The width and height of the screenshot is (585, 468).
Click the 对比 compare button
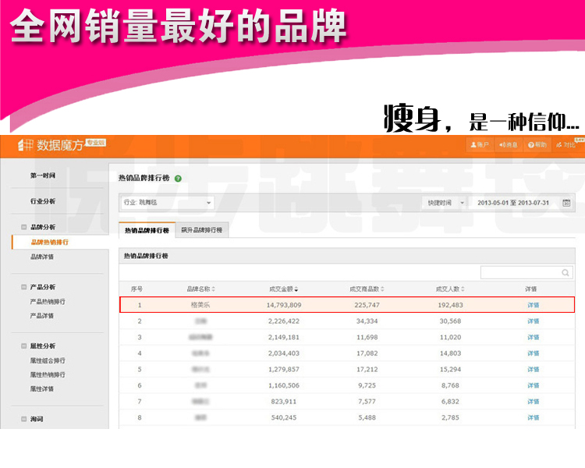(x=566, y=145)
